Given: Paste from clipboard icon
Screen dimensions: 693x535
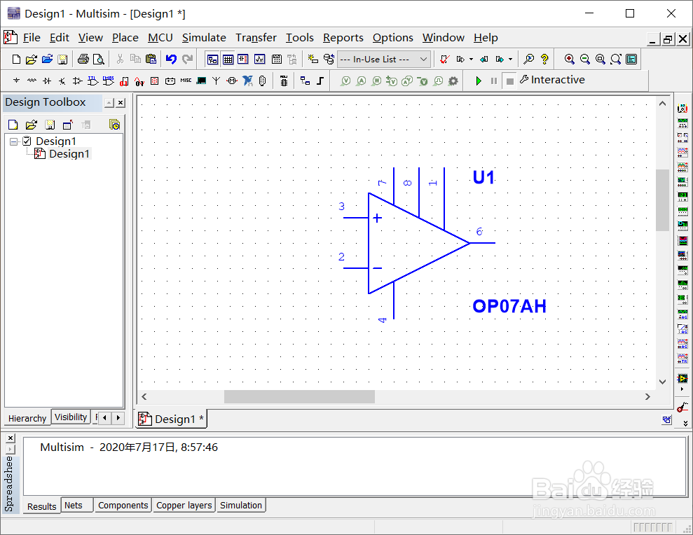Looking at the screenshot, I should (151, 60).
